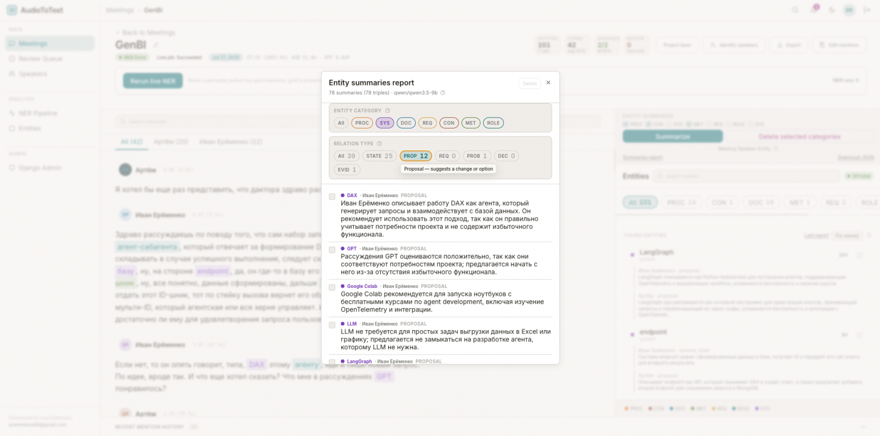Open the notifications bell icon
The height and width of the screenshot is (436, 880).
tap(813, 10)
